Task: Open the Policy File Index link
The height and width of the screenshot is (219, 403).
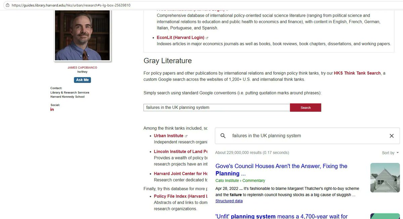Action: (x=181, y=196)
